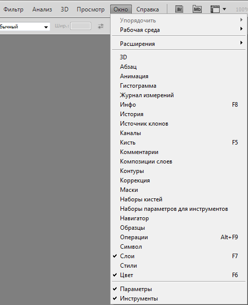Uncheck the Параметры menu option
Screen dimensions: 248x305
click(x=178, y=289)
